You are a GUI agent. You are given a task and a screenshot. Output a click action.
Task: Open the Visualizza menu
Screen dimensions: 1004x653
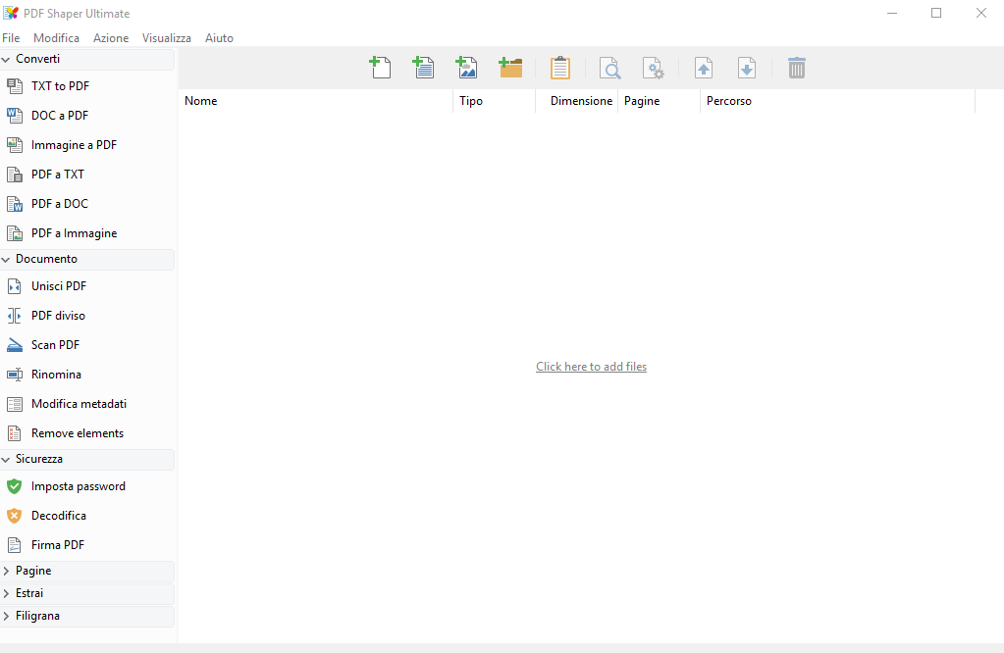coord(167,37)
